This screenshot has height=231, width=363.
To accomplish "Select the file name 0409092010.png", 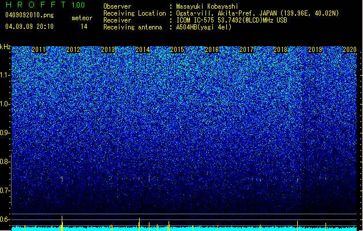I will click(29, 16).
